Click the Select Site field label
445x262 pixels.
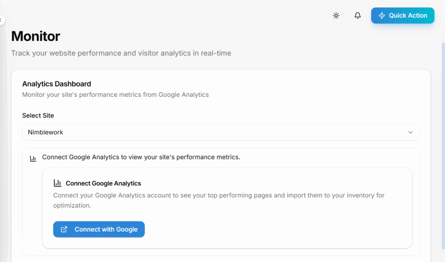(38, 115)
